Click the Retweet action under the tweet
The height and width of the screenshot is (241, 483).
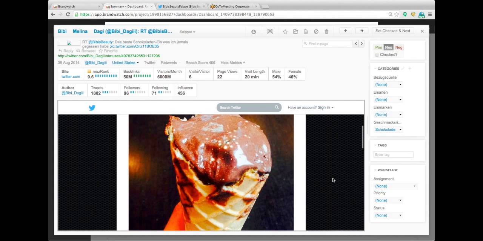[x=86, y=51]
